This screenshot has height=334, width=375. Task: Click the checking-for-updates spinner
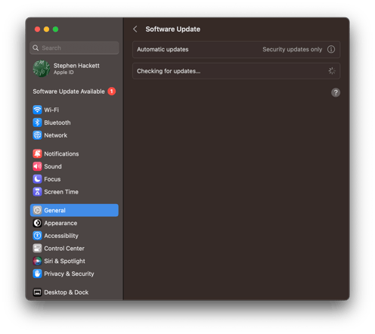point(332,71)
